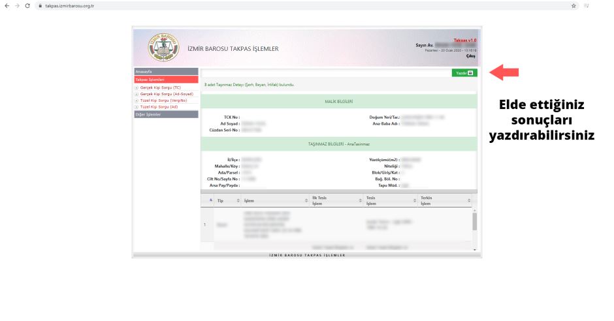Expand the plus icon beside Gerçek Kişi Sorgu (Ad-Soyad)
Screen dimensions: 614x321
[x=137, y=94]
